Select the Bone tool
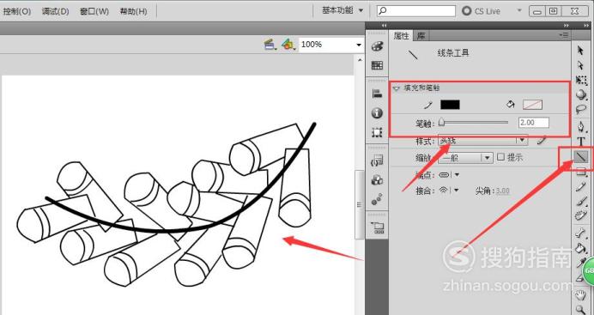This screenshot has width=594, height=315. (580, 233)
